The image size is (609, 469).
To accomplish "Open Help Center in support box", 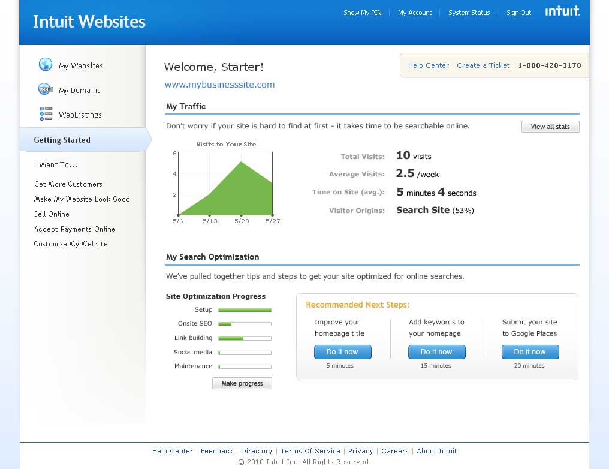I will (x=428, y=65).
